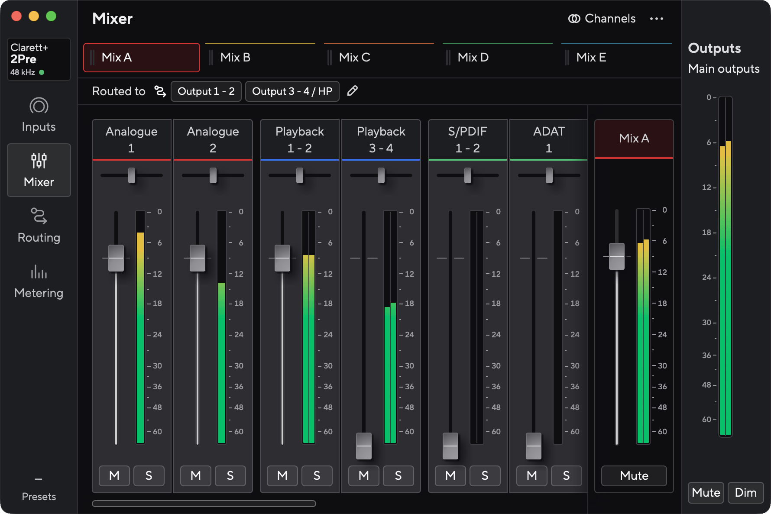Click the routing icon beside Routed to

tap(160, 91)
